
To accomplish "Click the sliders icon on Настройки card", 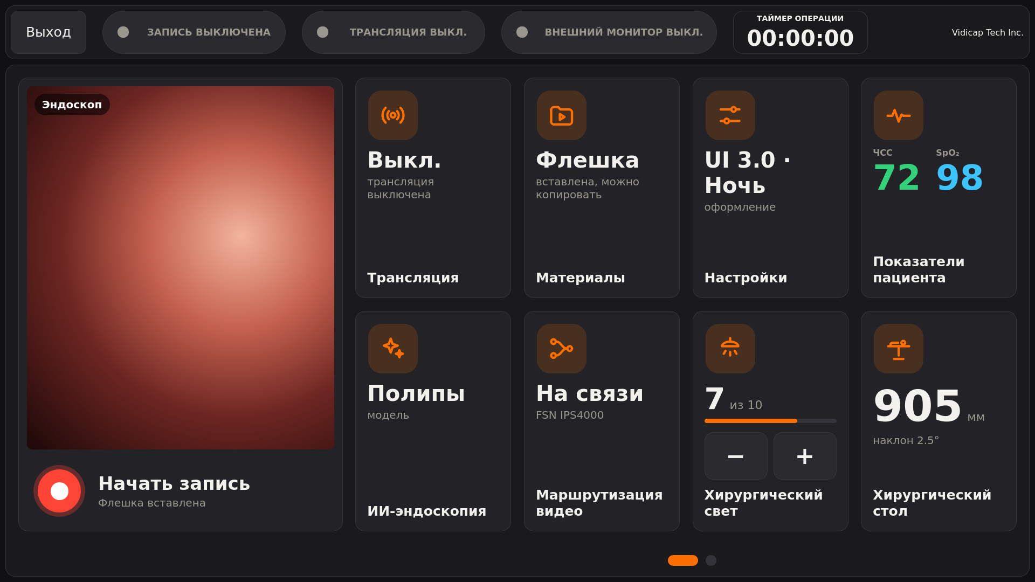I will 730,115.
